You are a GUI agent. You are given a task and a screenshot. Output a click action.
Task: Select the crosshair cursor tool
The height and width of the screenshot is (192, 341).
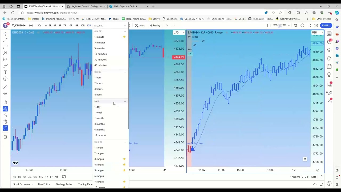click(5, 34)
